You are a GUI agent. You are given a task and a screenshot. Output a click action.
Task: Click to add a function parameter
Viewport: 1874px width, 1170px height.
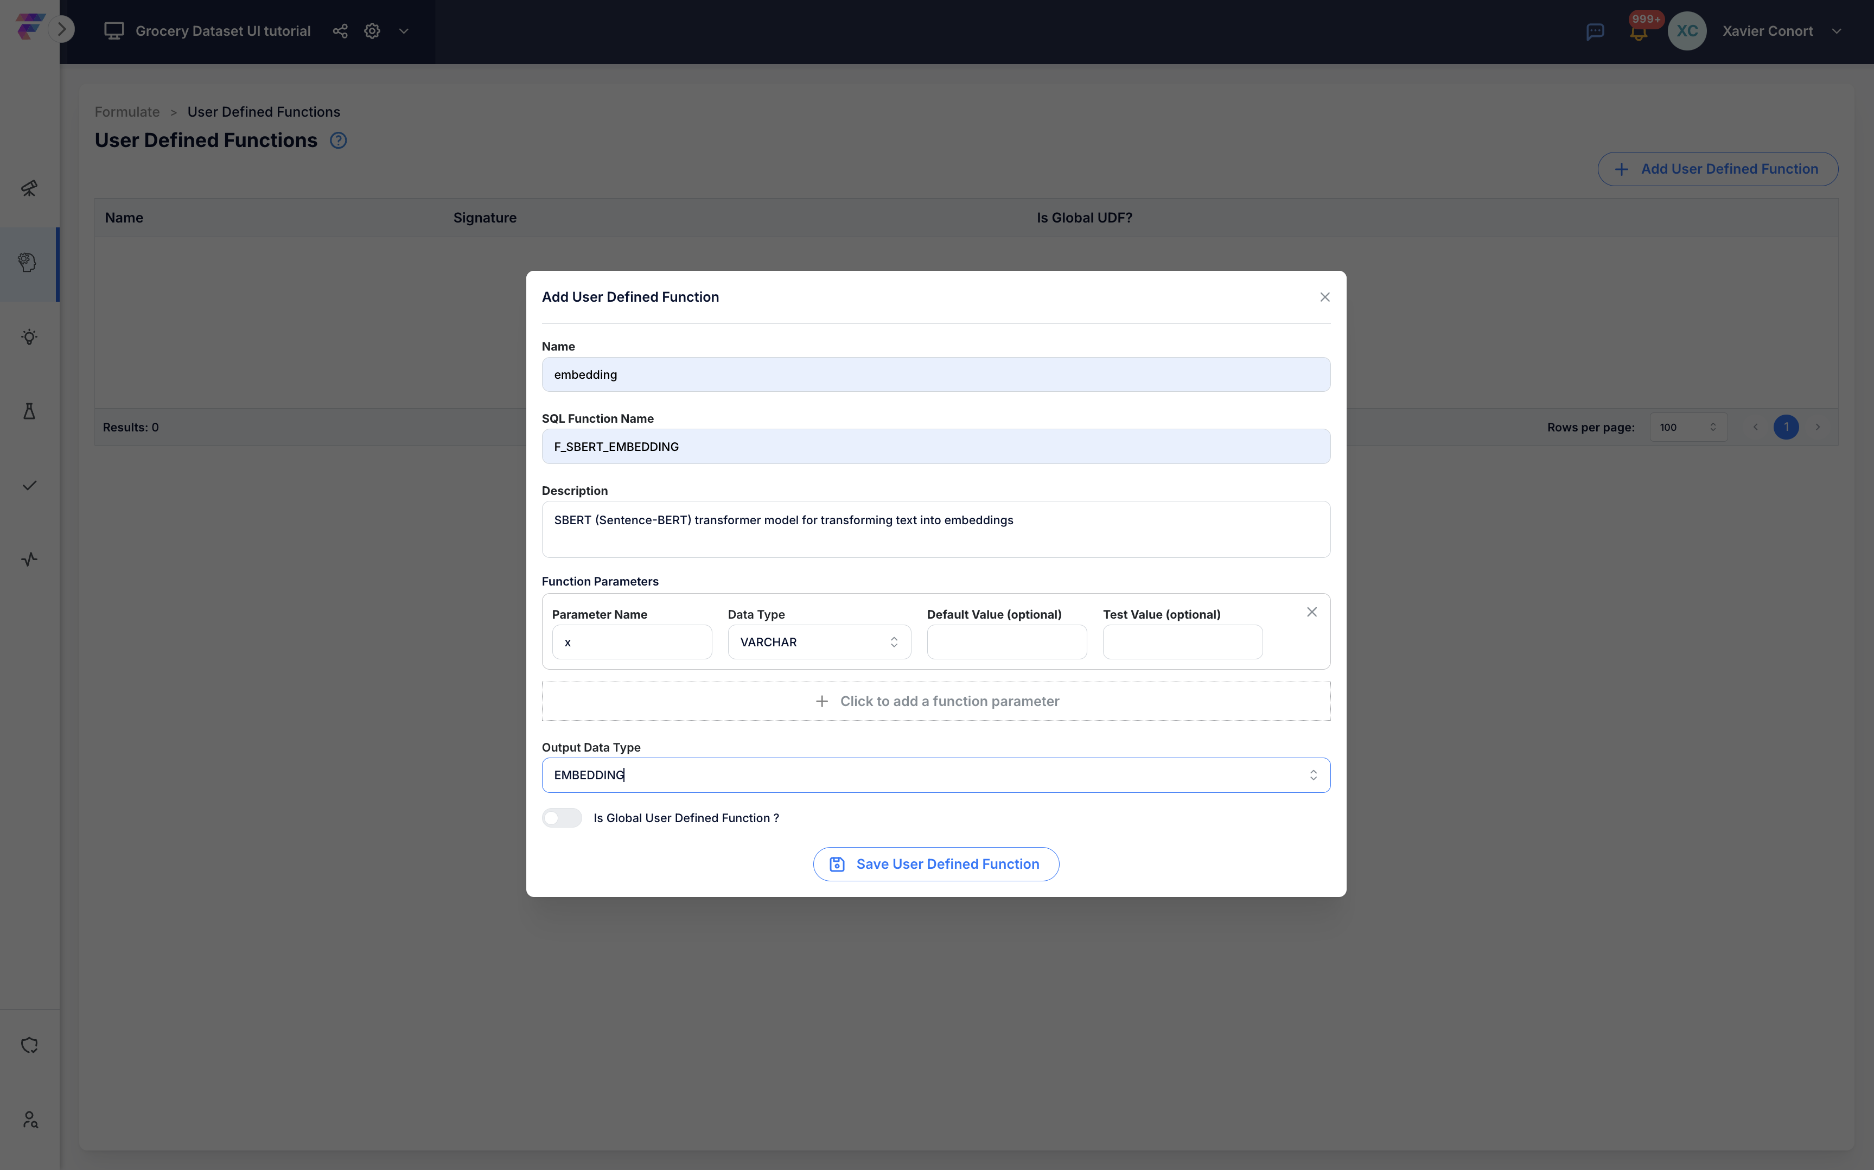(935, 701)
